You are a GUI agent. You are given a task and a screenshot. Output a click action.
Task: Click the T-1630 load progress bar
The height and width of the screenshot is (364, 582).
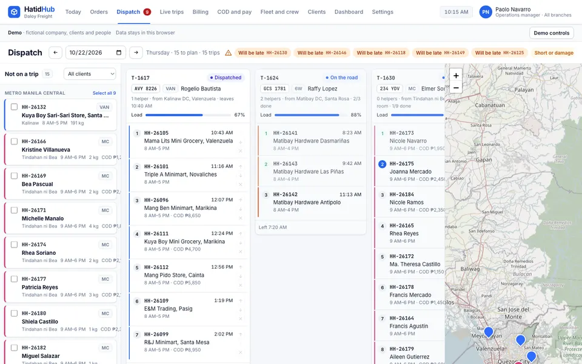coord(418,115)
